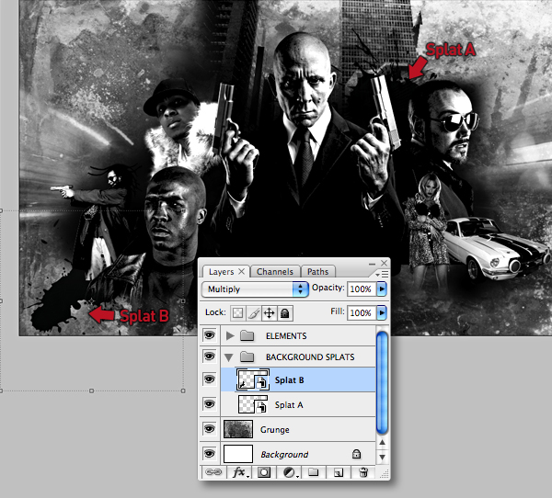The image size is (552, 498).
Task: Open the Layers panel options menu
Action: pyautogui.click(x=382, y=273)
